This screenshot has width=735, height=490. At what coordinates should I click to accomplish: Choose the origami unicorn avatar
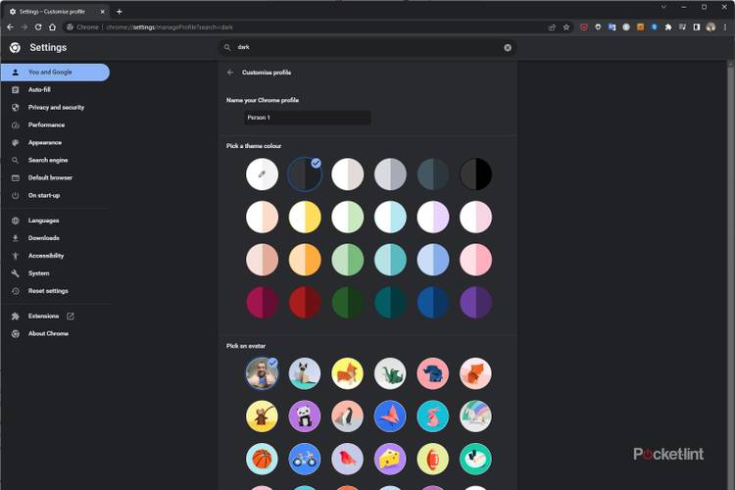475,416
